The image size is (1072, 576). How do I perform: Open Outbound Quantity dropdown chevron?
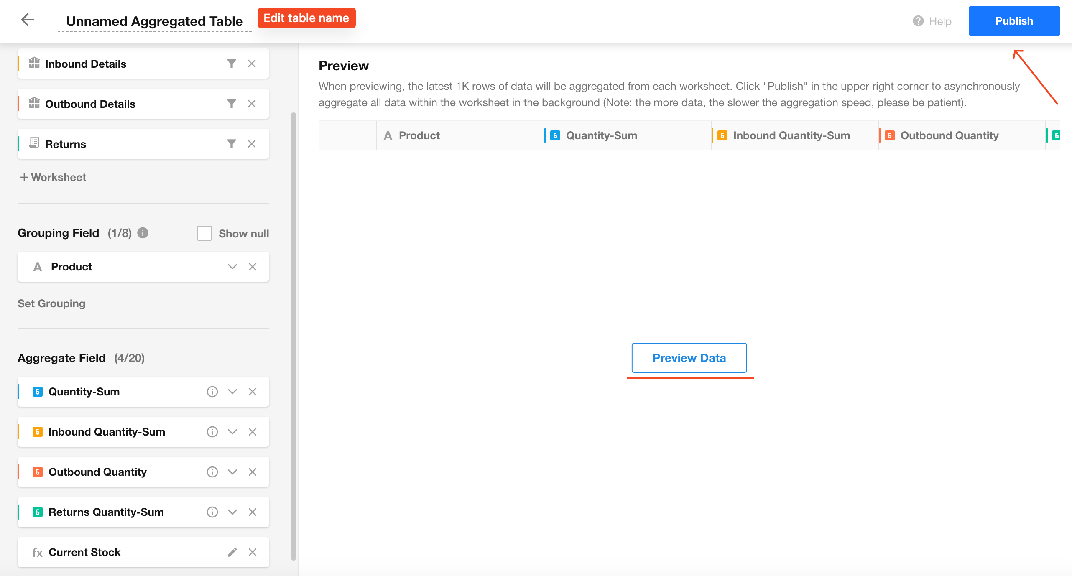point(232,472)
